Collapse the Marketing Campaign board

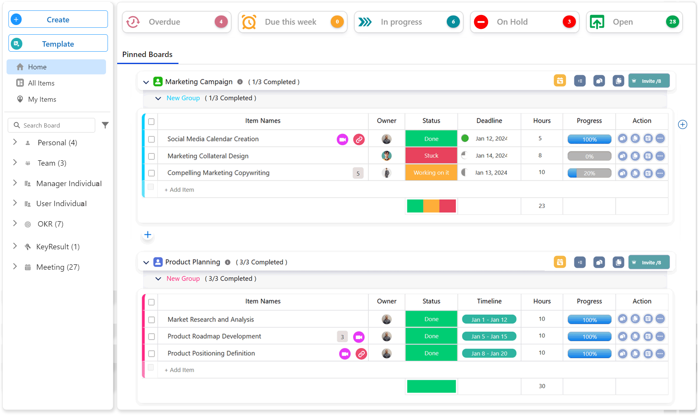(x=146, y=82)
